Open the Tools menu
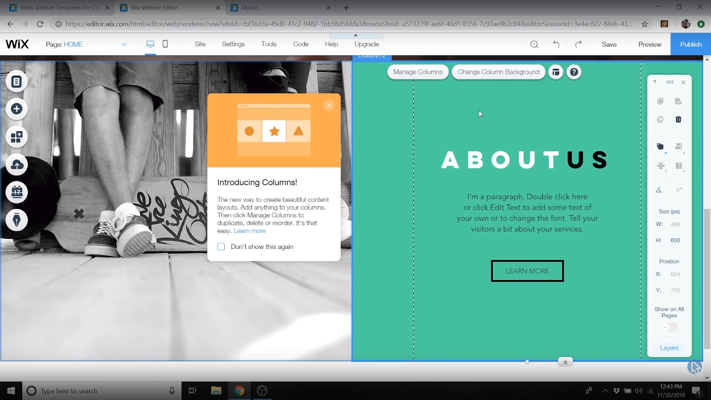 point(269,44)
